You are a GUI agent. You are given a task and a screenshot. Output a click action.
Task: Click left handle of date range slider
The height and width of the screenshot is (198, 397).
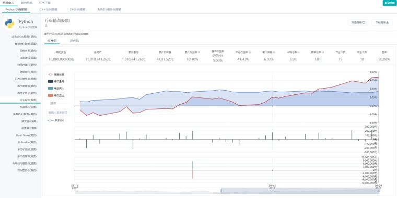click(221, 191)
